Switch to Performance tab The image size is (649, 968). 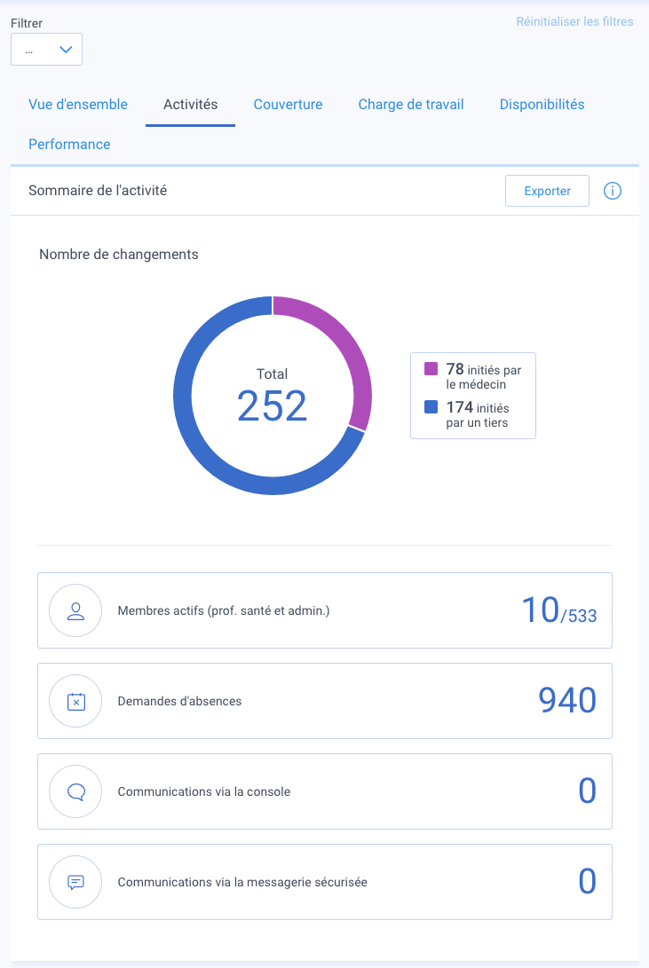coord(69,144)
